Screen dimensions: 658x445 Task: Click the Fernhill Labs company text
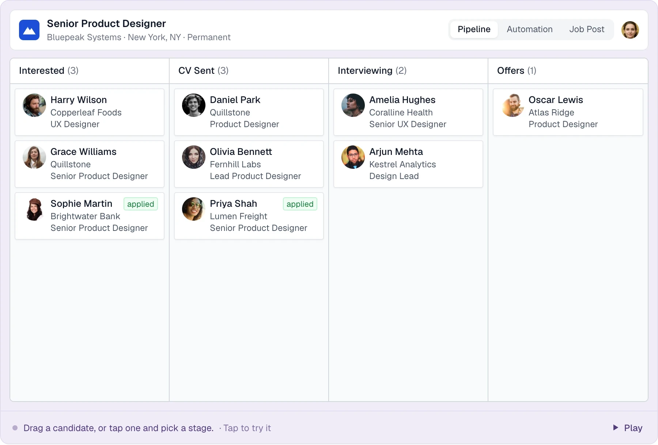[235, 164]
